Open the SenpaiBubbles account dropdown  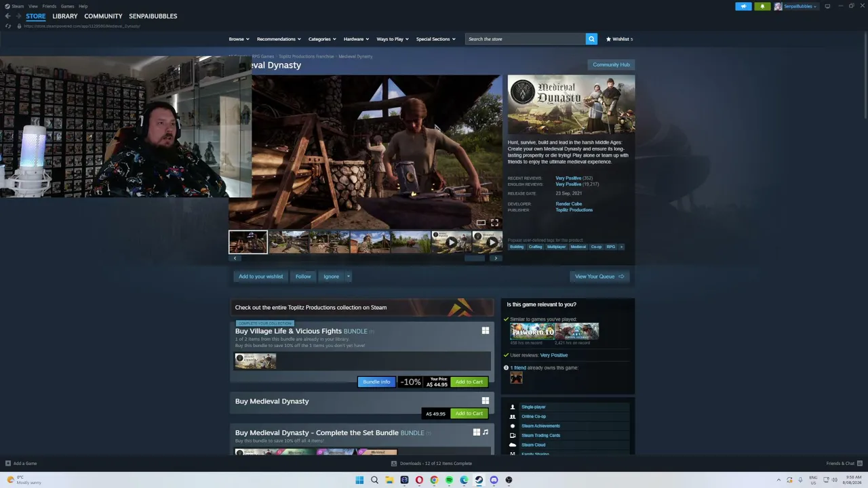tap(796, 6)
